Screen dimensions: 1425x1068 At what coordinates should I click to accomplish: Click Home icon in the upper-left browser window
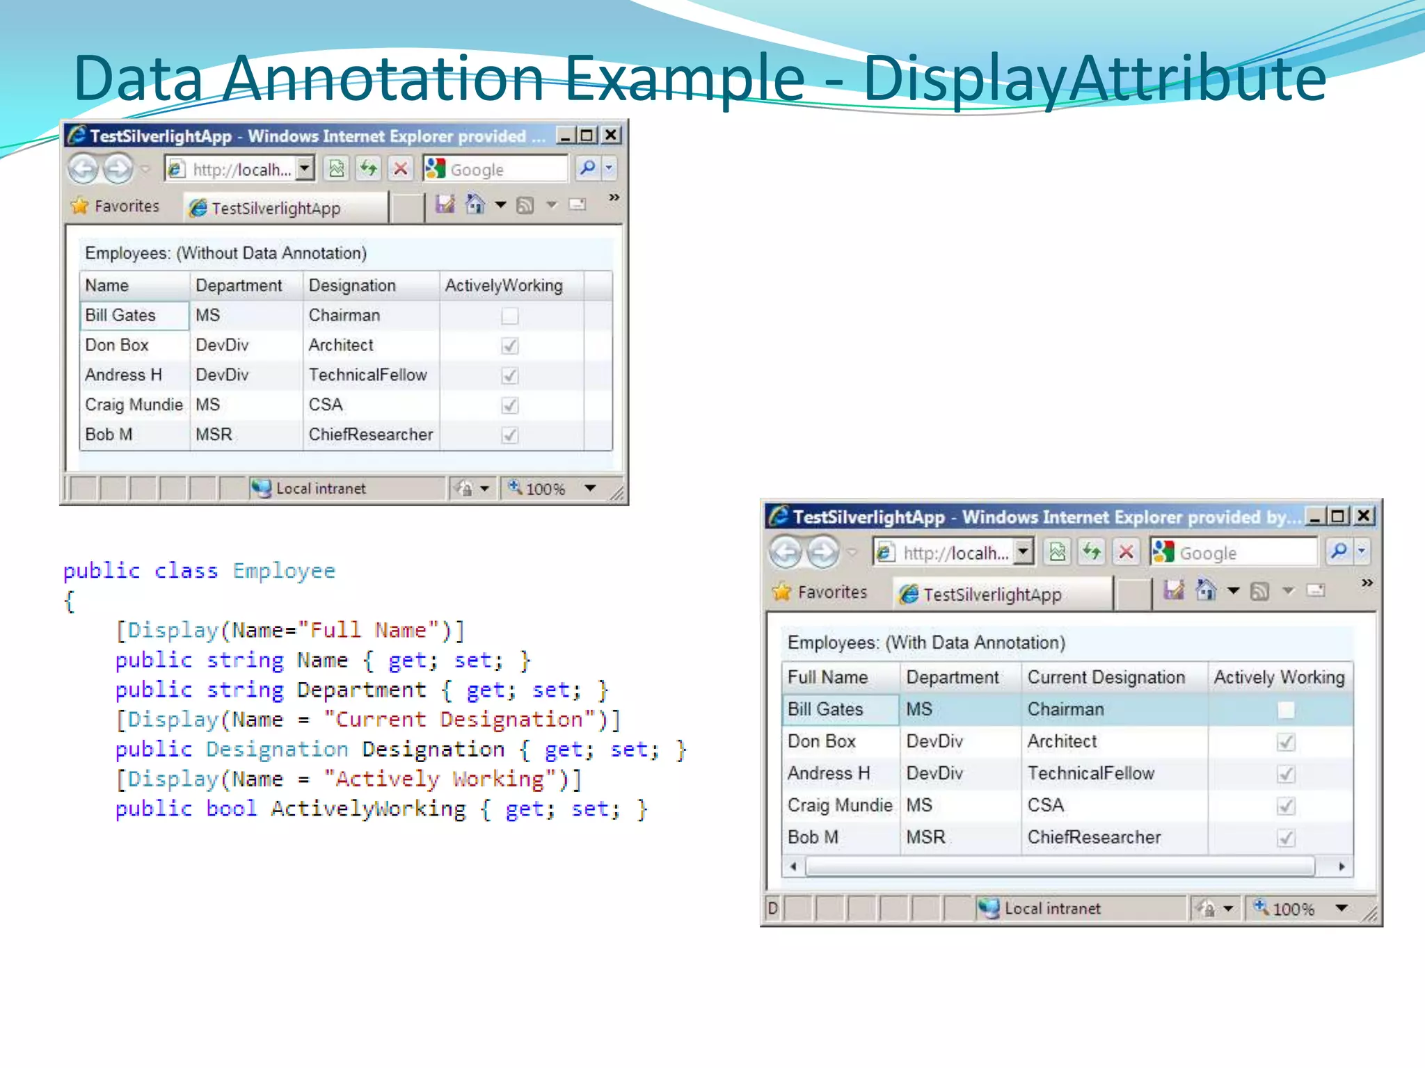[x=475, y=204]
